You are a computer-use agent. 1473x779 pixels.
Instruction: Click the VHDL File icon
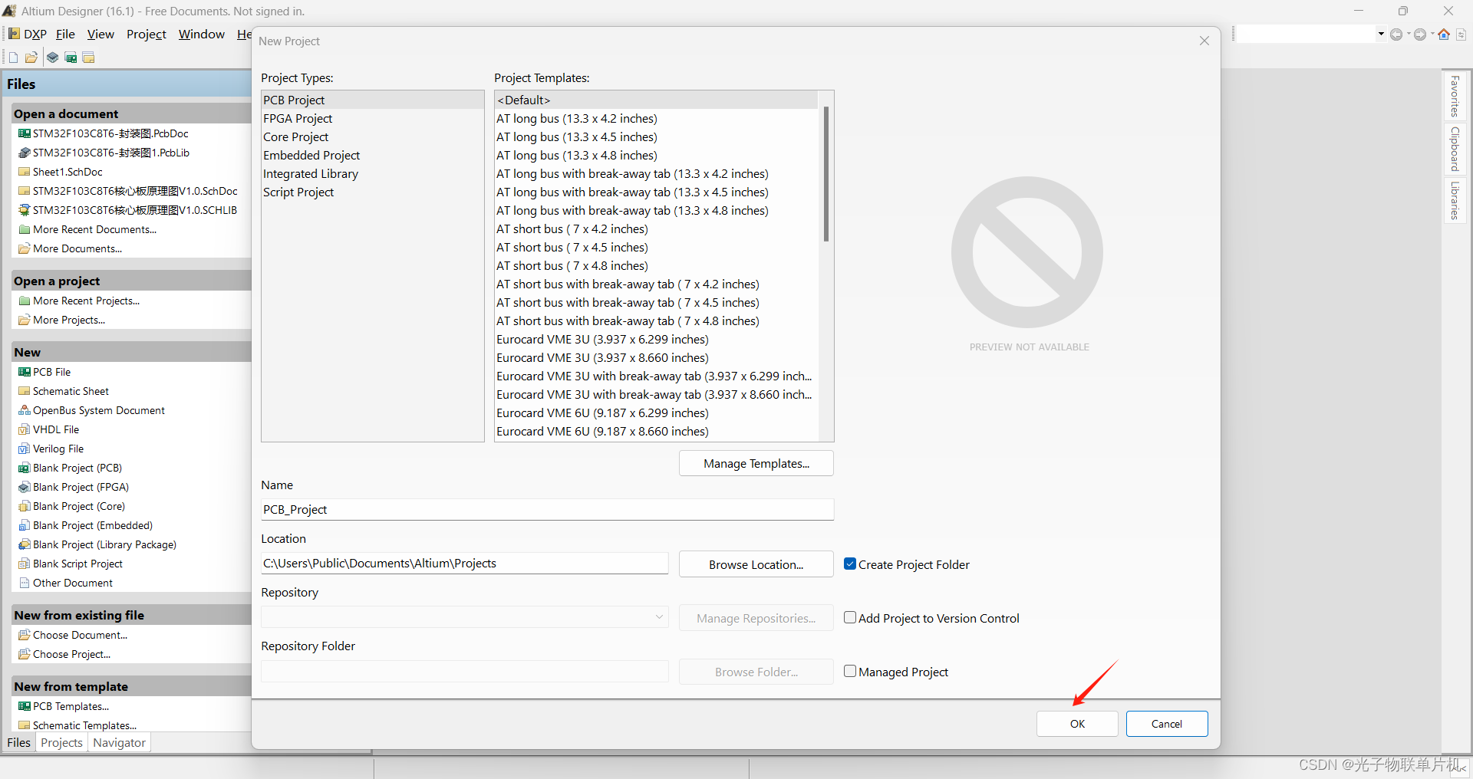[25, 429]
